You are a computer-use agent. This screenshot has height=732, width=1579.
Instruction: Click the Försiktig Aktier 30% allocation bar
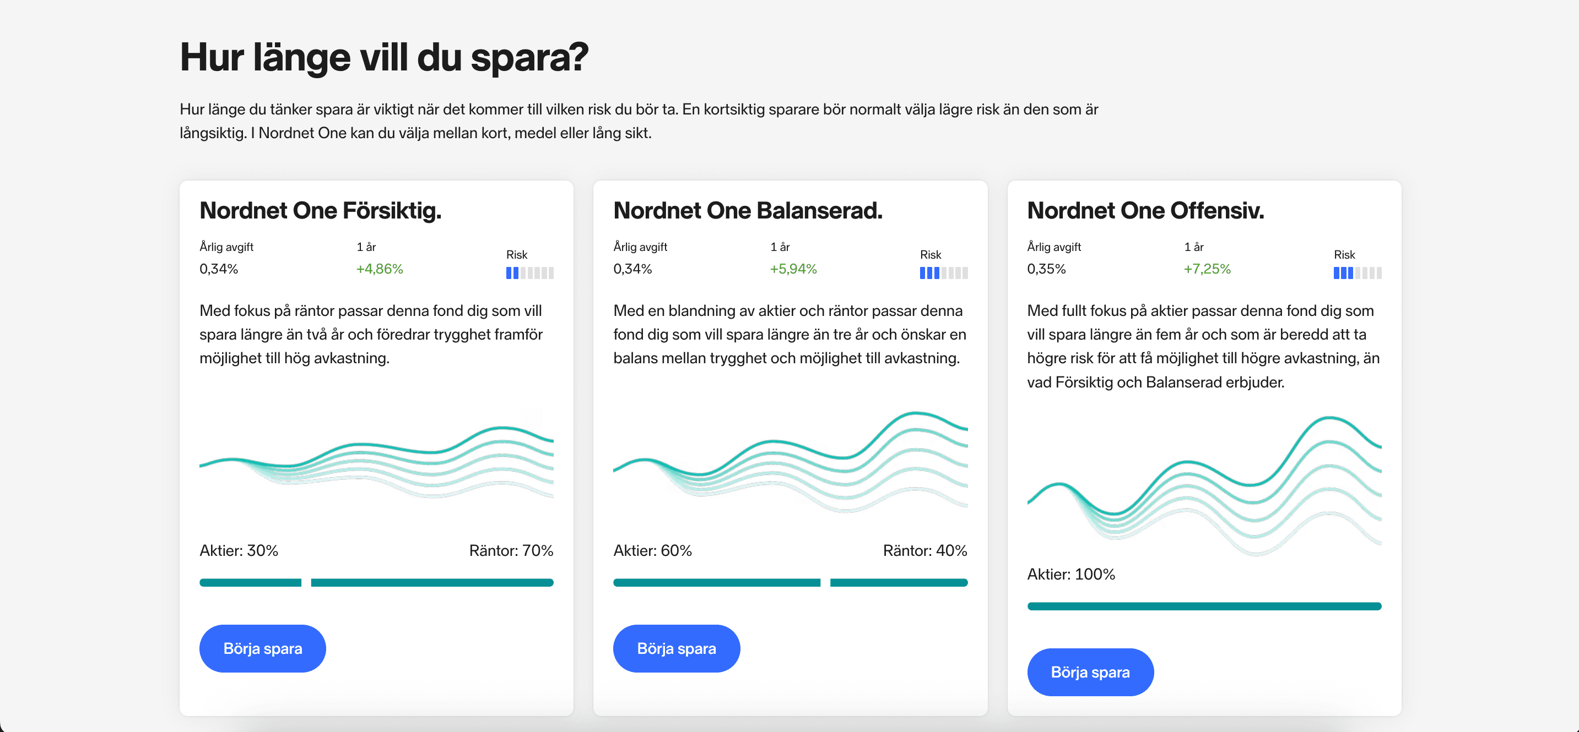[250, 582]
